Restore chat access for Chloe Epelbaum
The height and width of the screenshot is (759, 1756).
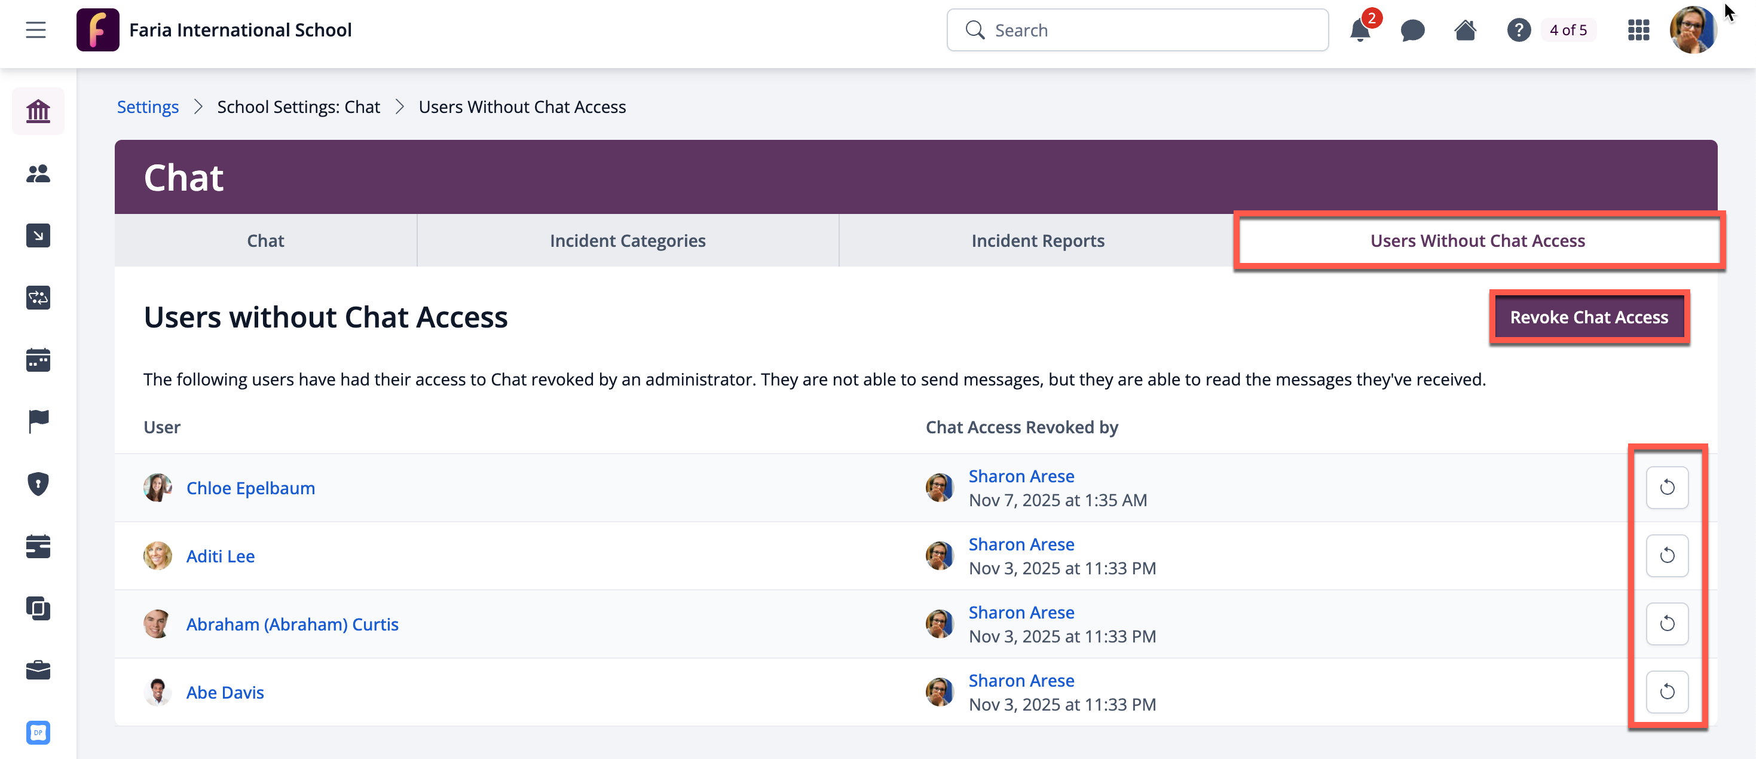click(x=1667, y=488)
